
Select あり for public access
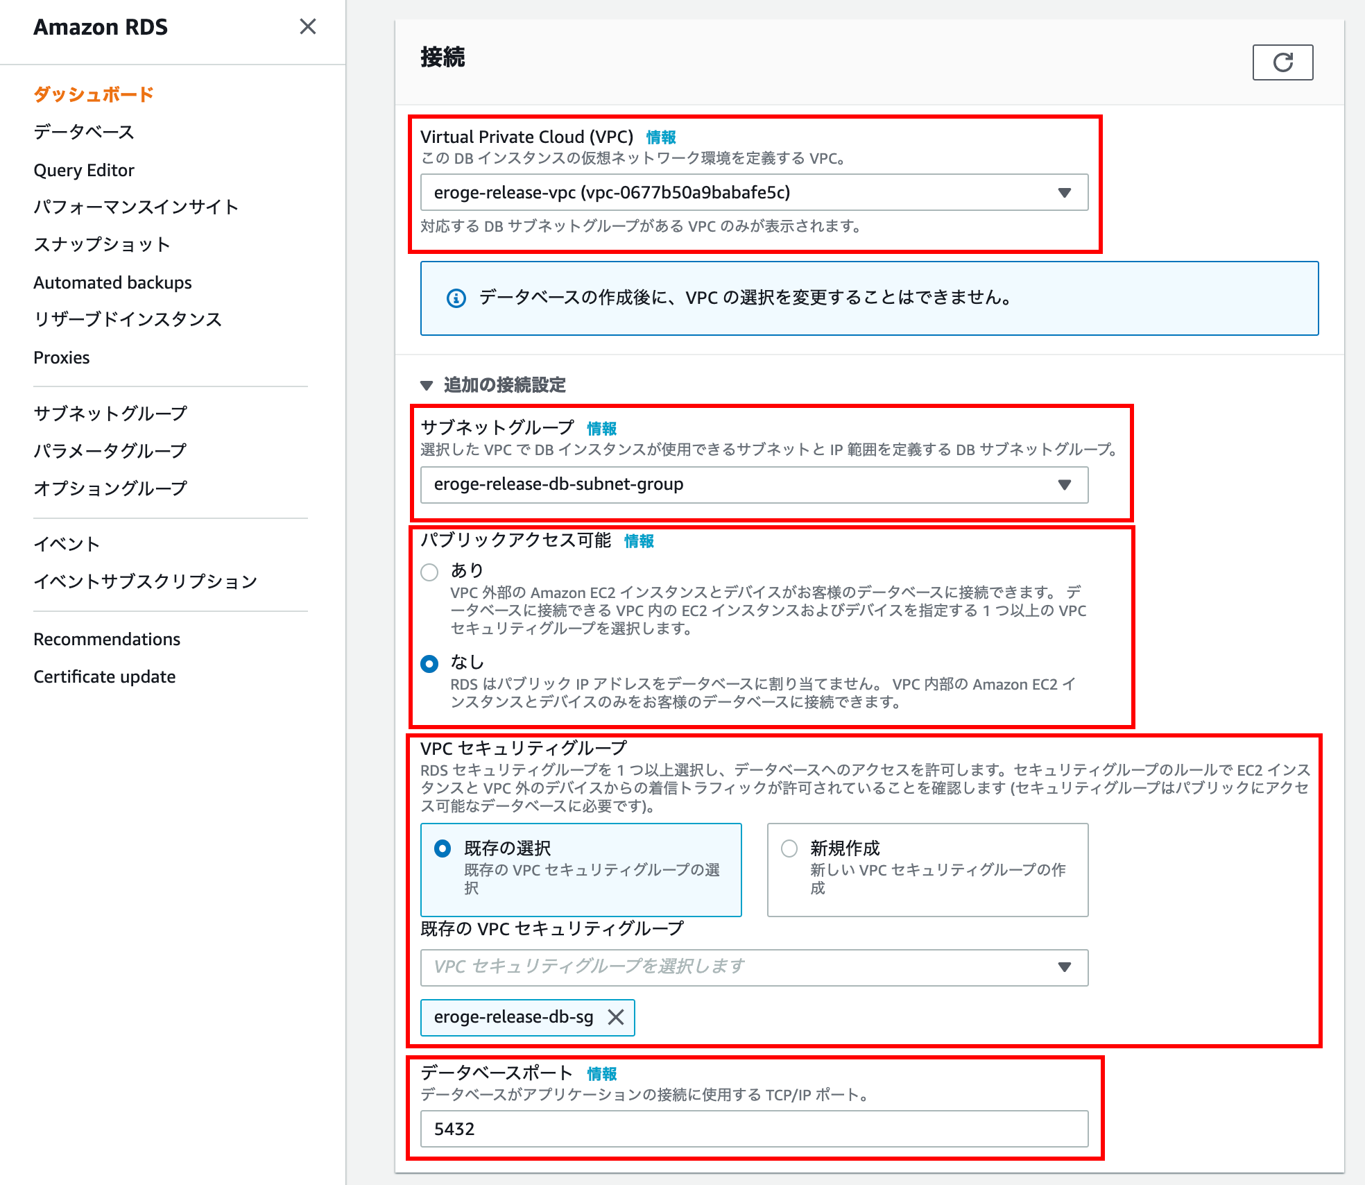430,572
